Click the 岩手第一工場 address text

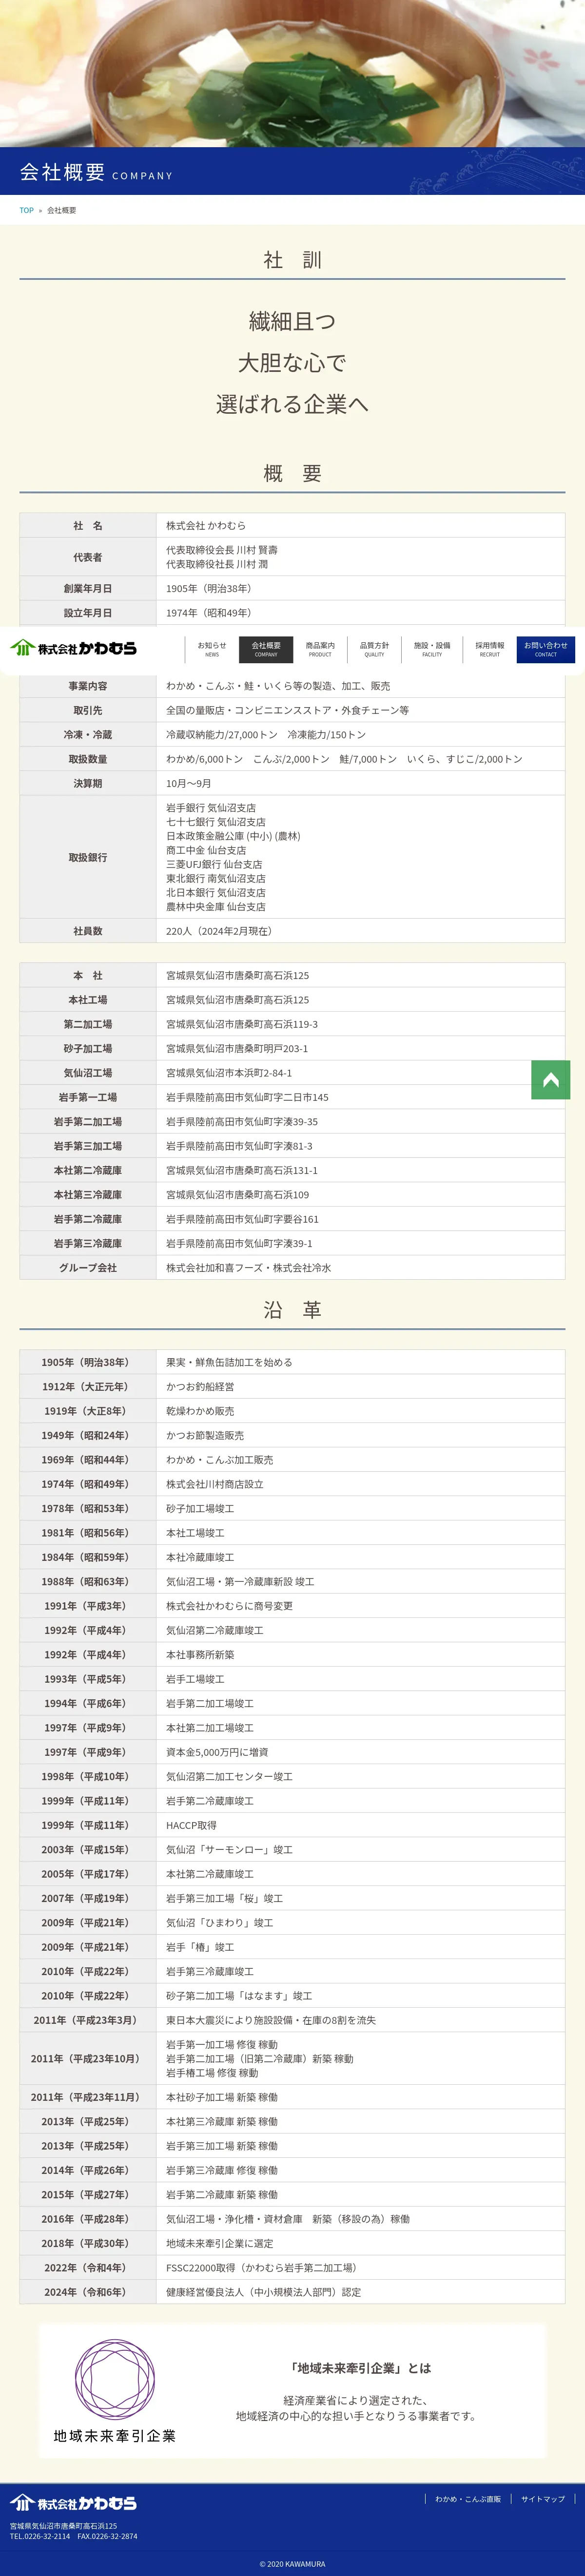(x=247, y=1097)
